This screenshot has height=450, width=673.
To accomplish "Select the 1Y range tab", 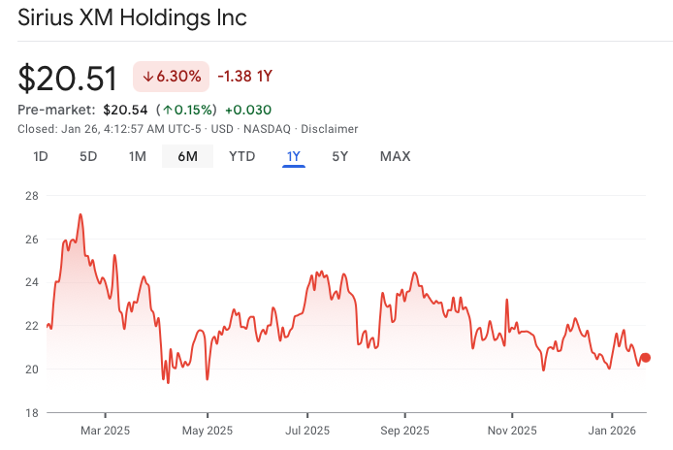I will tap(294, 156).
